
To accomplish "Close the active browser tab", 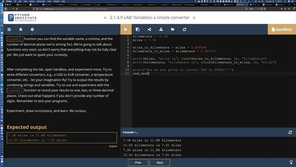I will (247, 5).
